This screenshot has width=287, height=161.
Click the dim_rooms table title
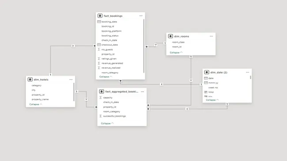(181, 36)
